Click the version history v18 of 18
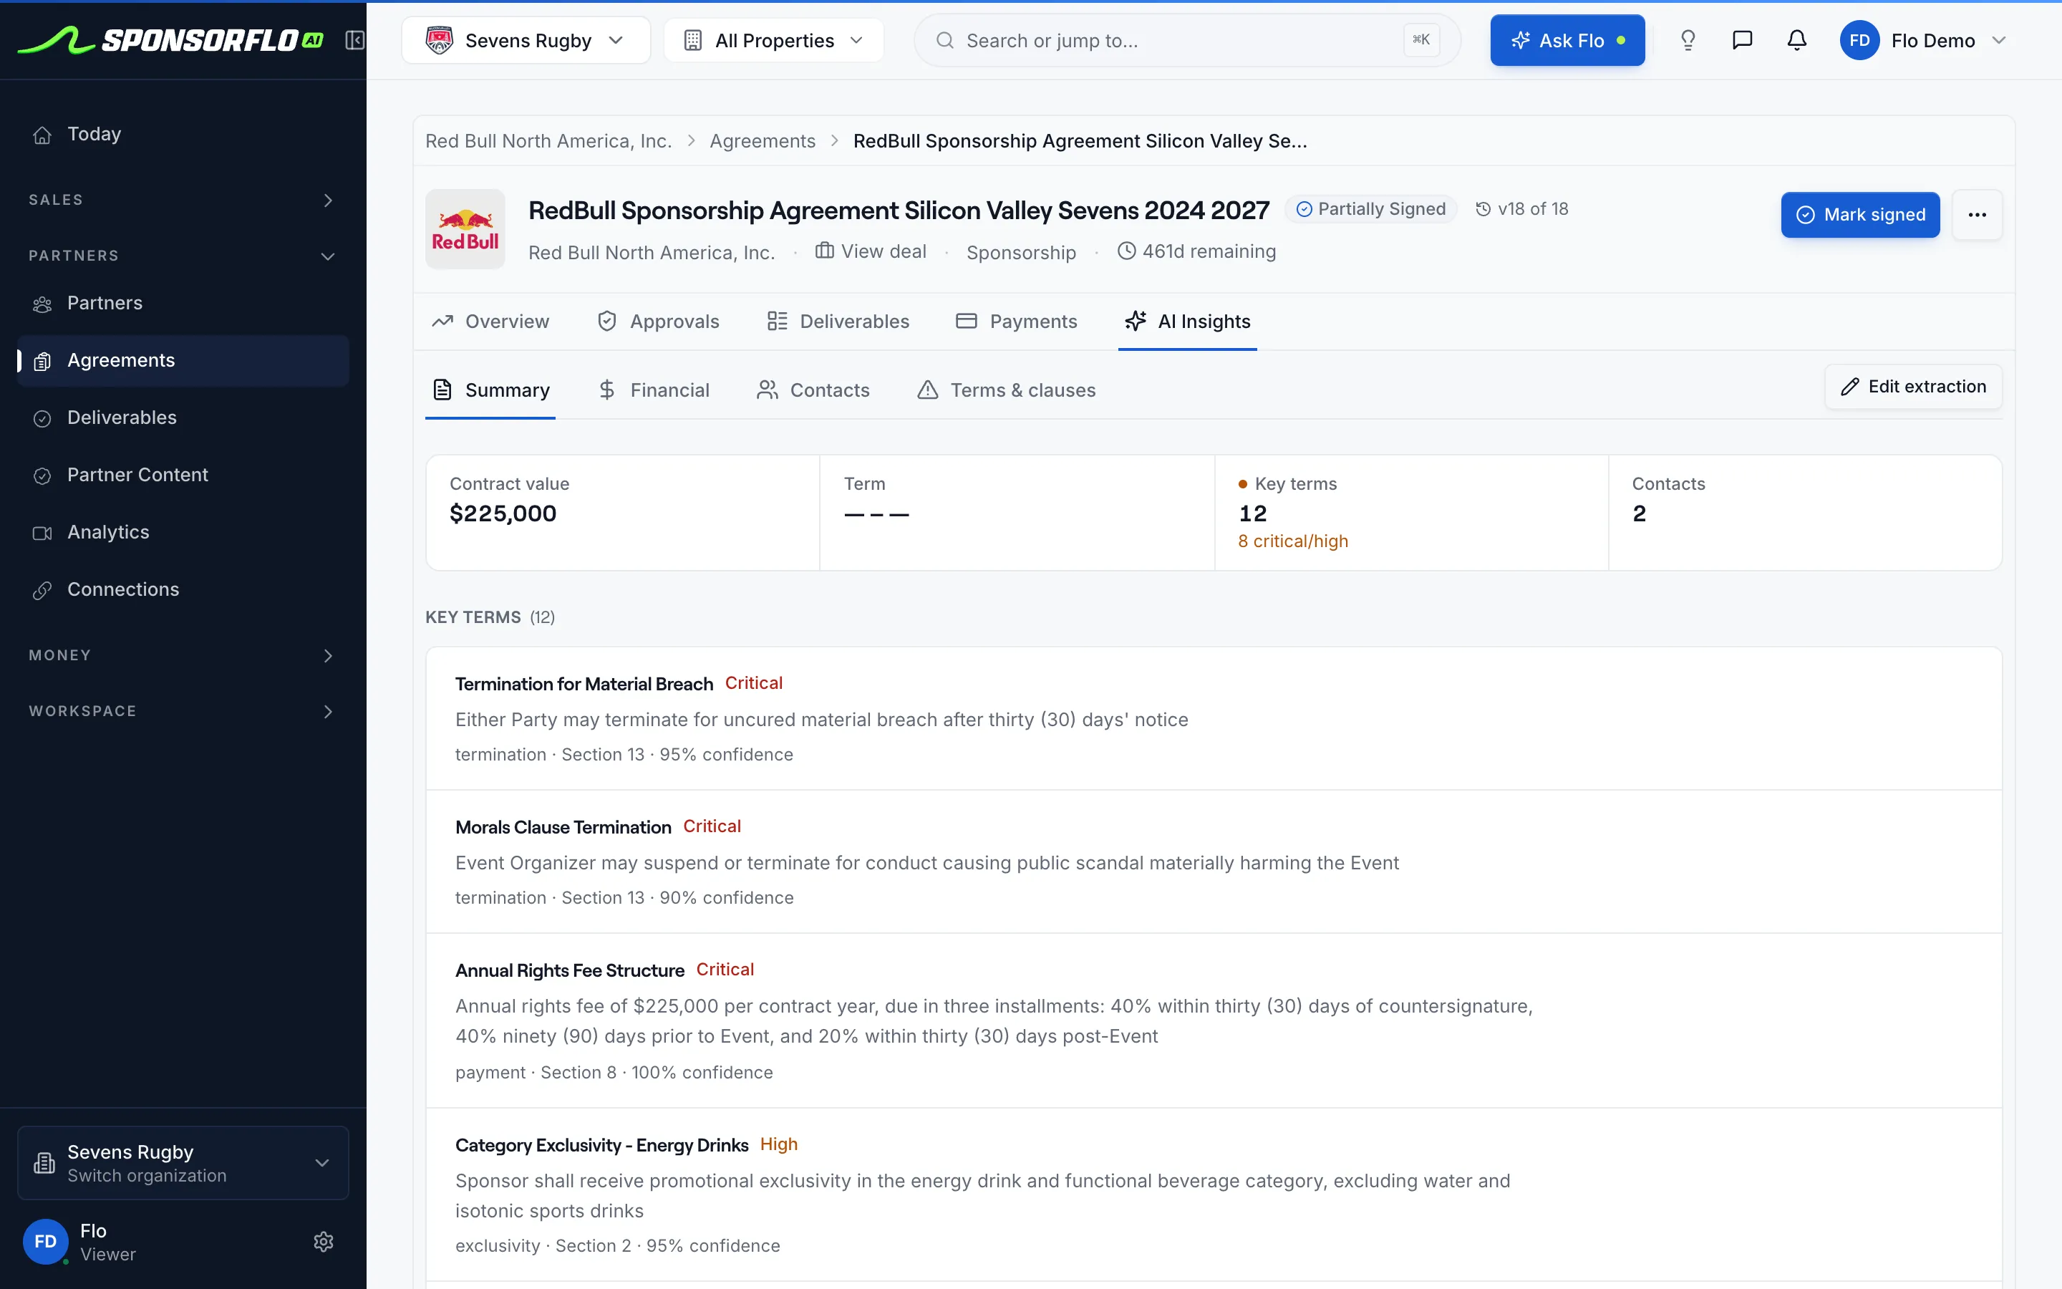This screenshot has width=2062, height=1289. tap(1521, 209)
